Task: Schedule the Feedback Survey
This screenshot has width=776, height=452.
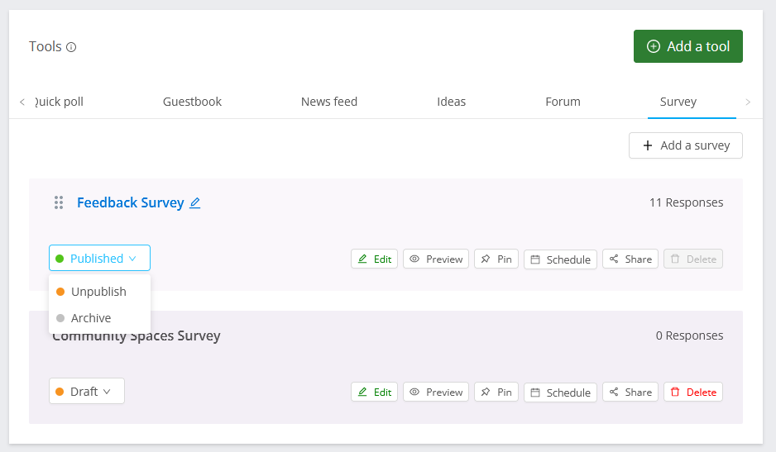Action: [560, 259]
